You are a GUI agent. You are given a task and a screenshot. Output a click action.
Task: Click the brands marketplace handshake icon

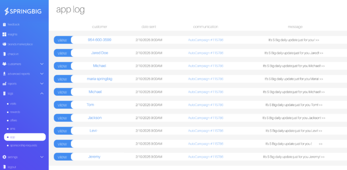coord(4,44)
